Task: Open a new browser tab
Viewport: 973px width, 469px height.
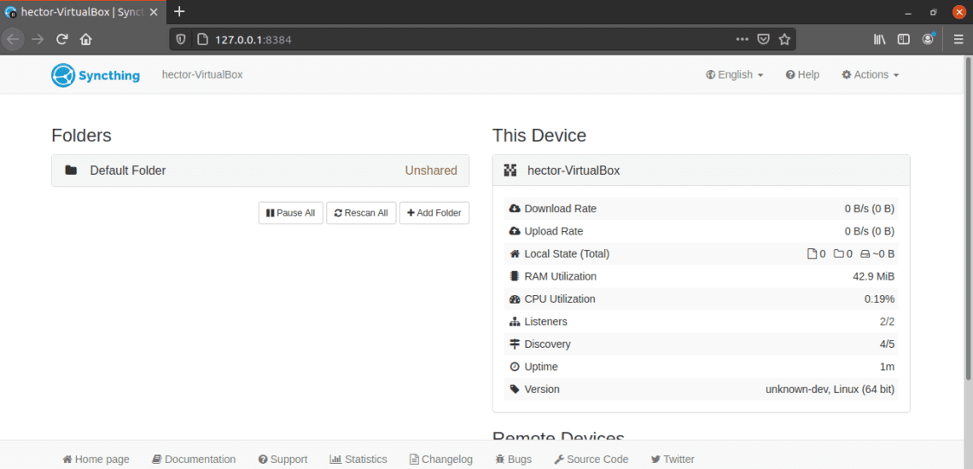Action: click(x=179, y=11)
